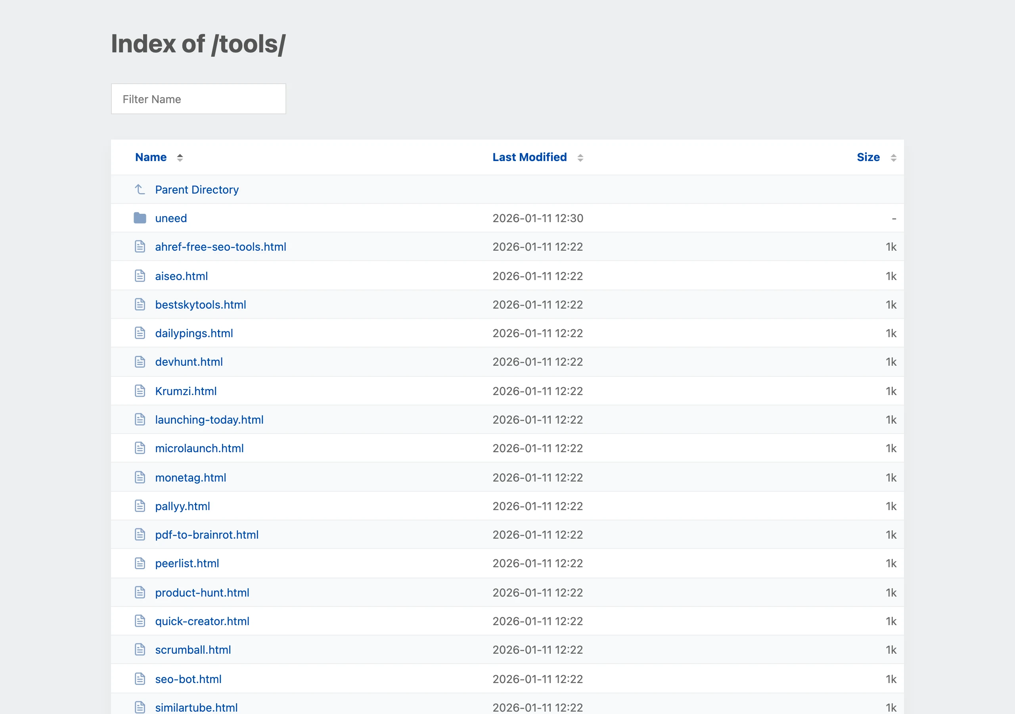
Task: Click the file icon beside bestskytools.html
Action: coord(140,304)
